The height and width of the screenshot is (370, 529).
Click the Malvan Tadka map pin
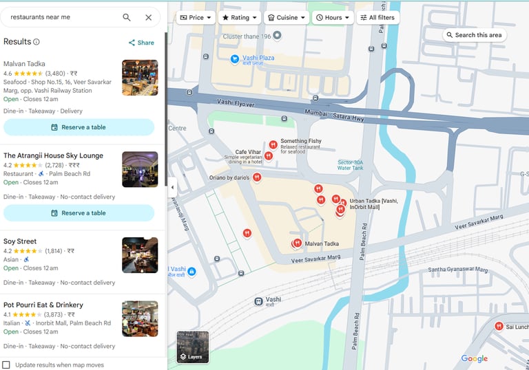pyautogui.click(x=297, y=243)
